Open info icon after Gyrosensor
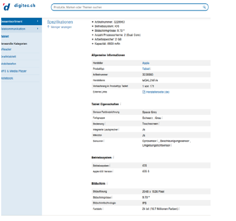The width and height of the screenshot is (236, 221). 157,141
